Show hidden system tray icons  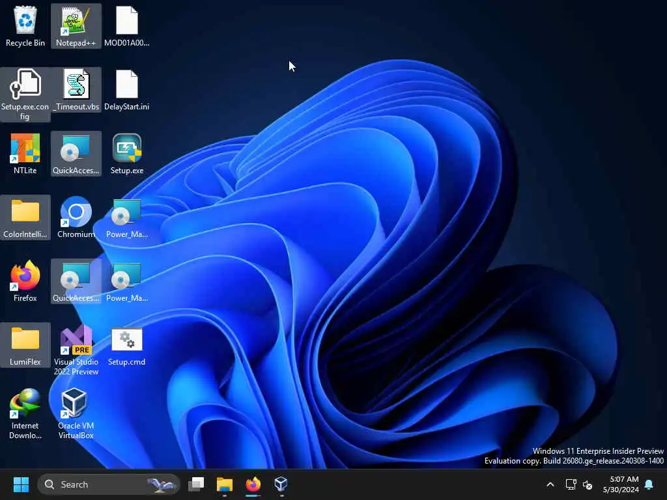550,484
